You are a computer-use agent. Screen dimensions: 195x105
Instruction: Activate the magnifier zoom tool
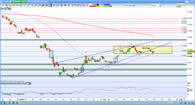pyautogui.click(x=6, y=5)
